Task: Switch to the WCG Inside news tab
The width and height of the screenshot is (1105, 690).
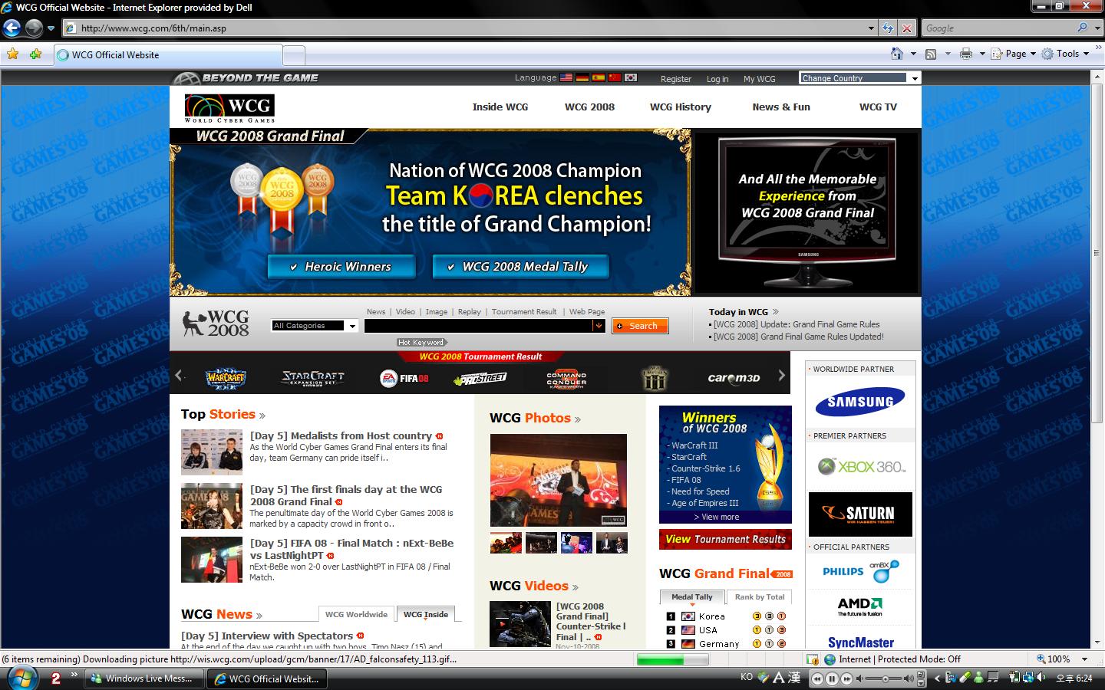Action: [x=426, y=614]
